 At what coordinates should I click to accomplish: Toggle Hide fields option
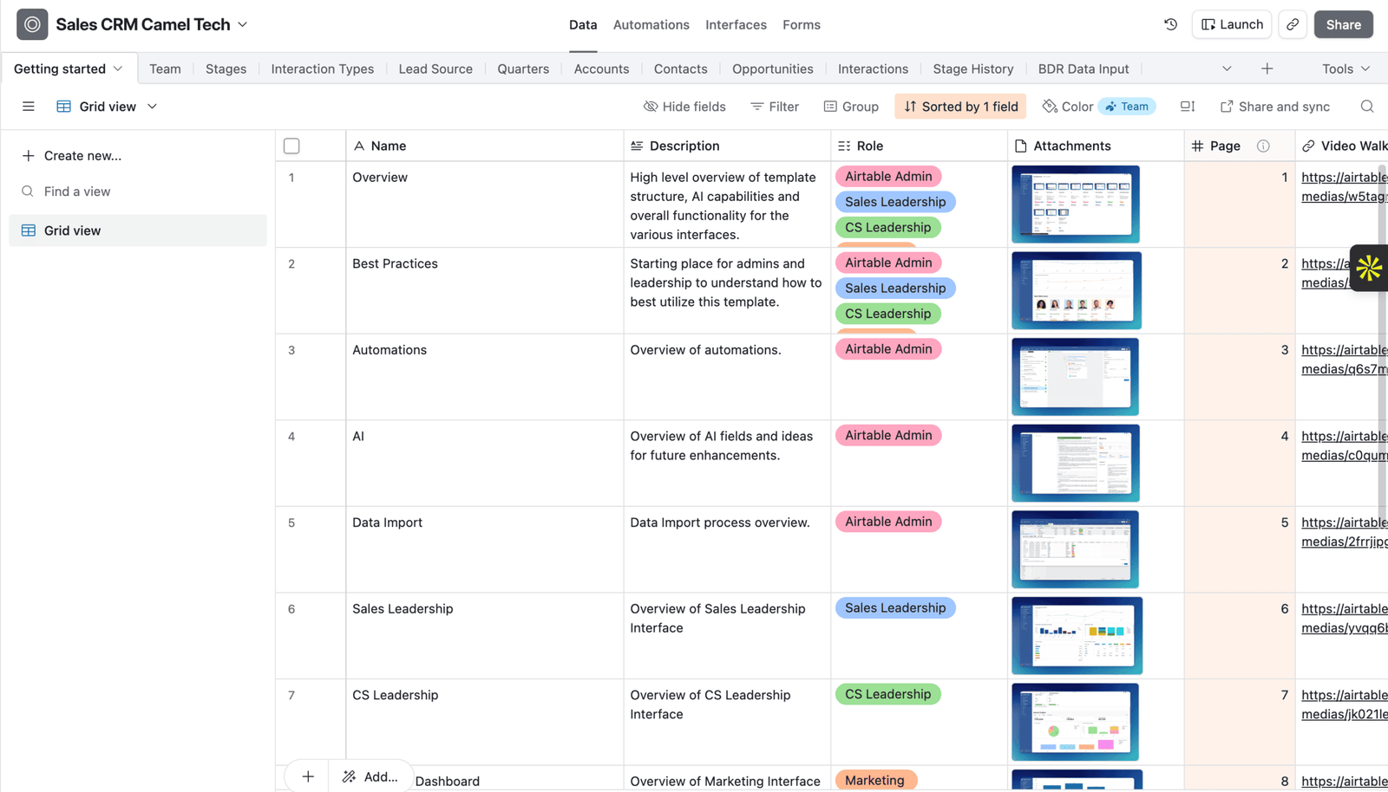[x=684, y=107]
